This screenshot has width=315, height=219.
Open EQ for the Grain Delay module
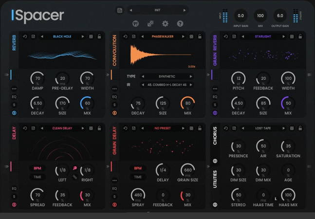tap(114, 189)
